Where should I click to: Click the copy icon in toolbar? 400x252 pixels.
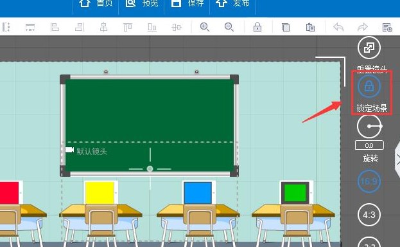pos(286,27)
